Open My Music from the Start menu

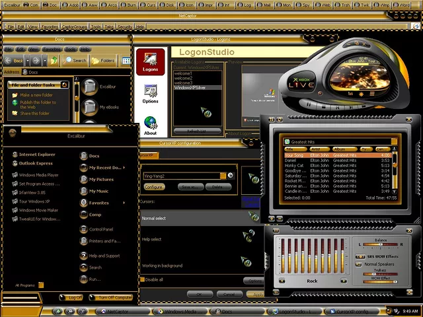coord(98,191)
